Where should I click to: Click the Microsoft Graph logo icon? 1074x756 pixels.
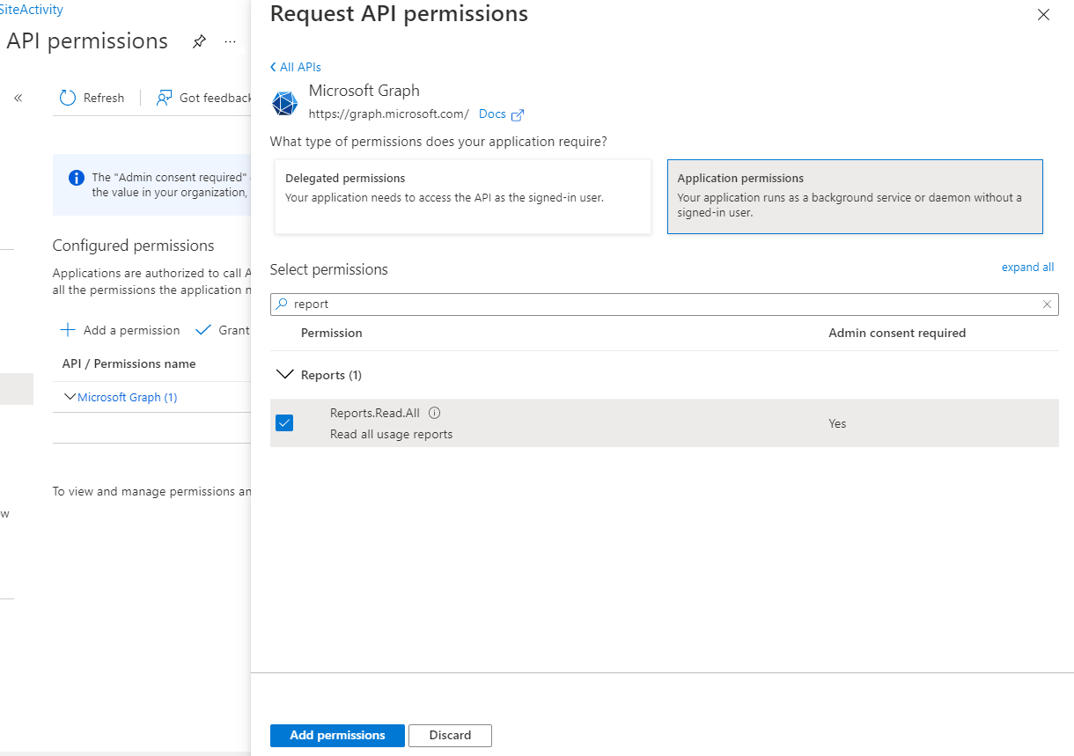(284, 104)
